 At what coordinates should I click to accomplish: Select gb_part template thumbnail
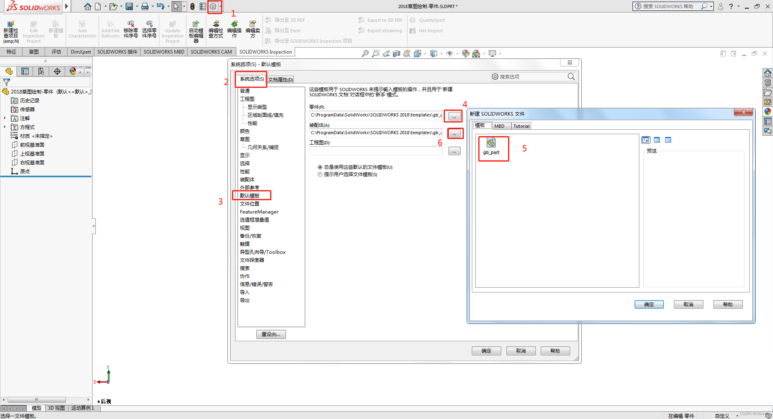pyautogui.click(x=491, y=147)
